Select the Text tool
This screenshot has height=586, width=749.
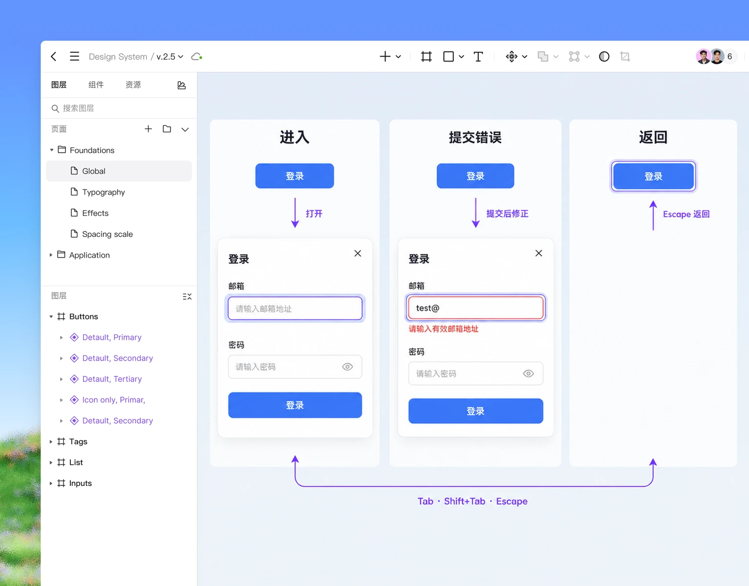[x=478, y=57]
